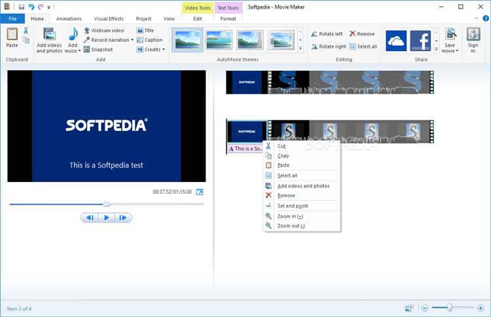Add a Title to the movie

click(145, 30)
